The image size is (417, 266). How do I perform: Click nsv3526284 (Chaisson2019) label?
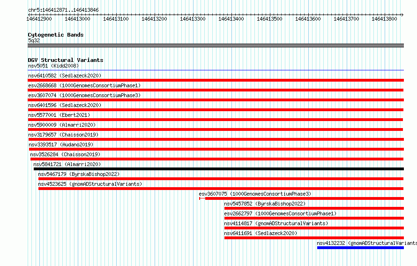point(65,154)
